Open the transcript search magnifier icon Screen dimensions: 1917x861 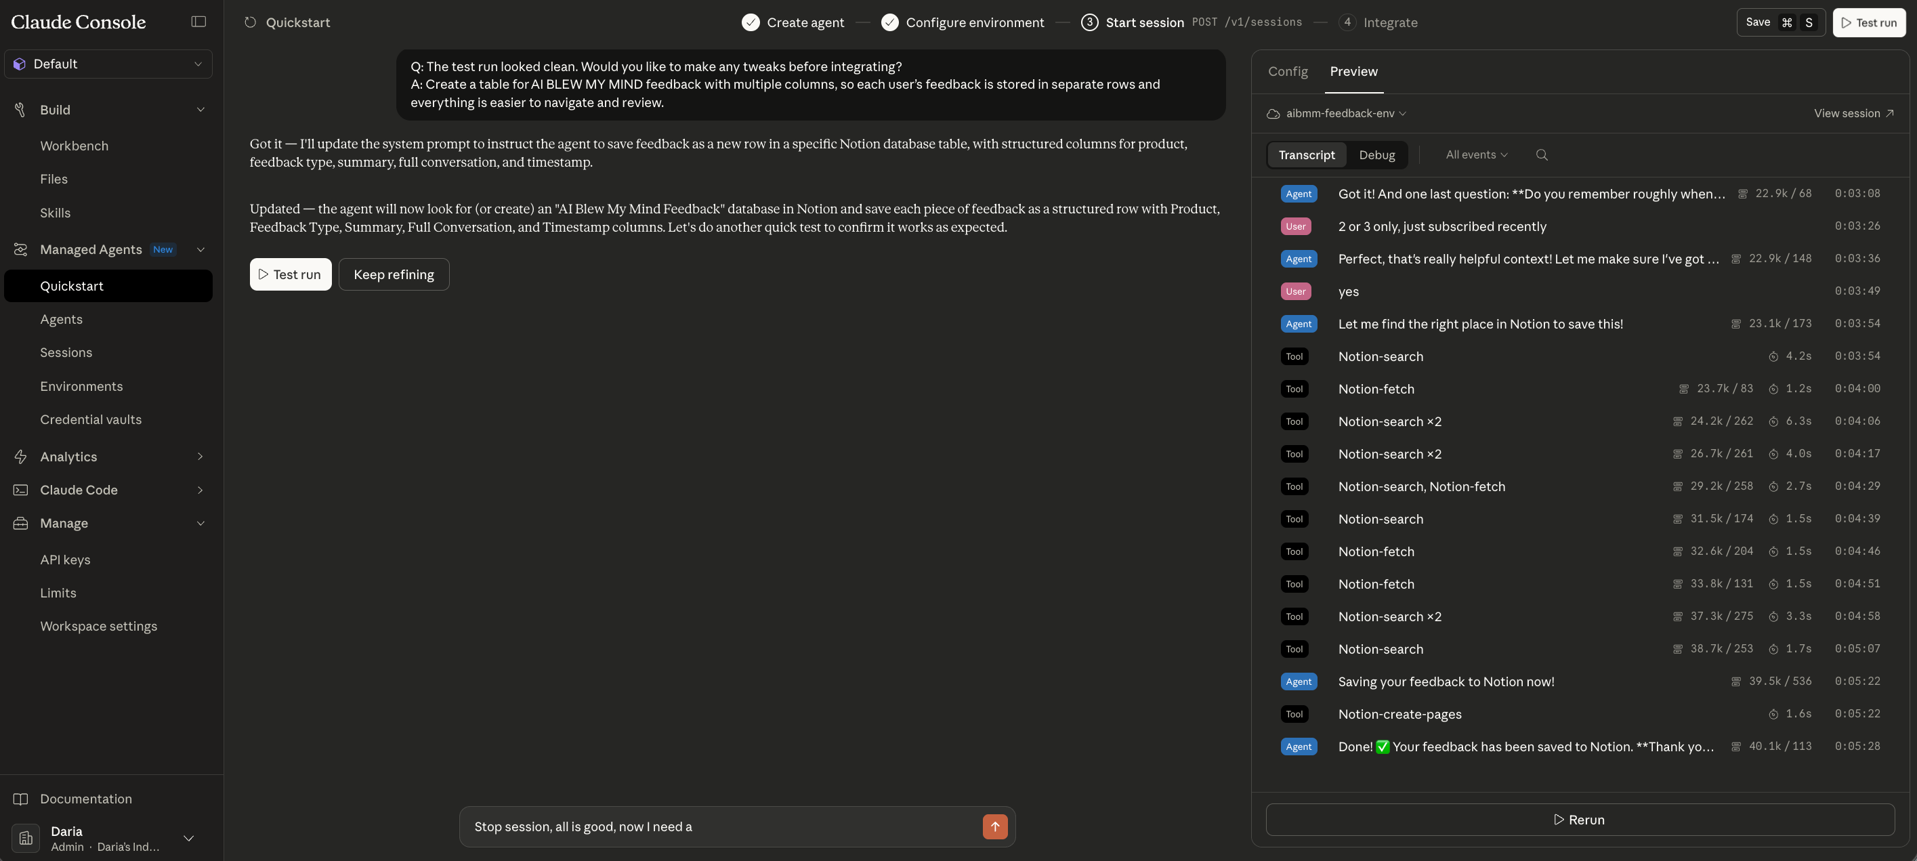[1542, 154]
